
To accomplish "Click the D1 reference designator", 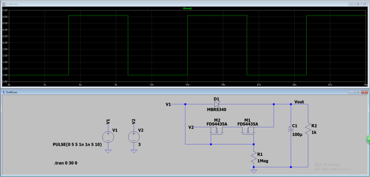I will point(217,98).
